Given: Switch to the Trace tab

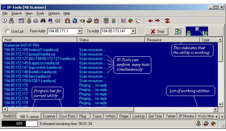Looking at the screenshot, I should [x=97, y=116].
